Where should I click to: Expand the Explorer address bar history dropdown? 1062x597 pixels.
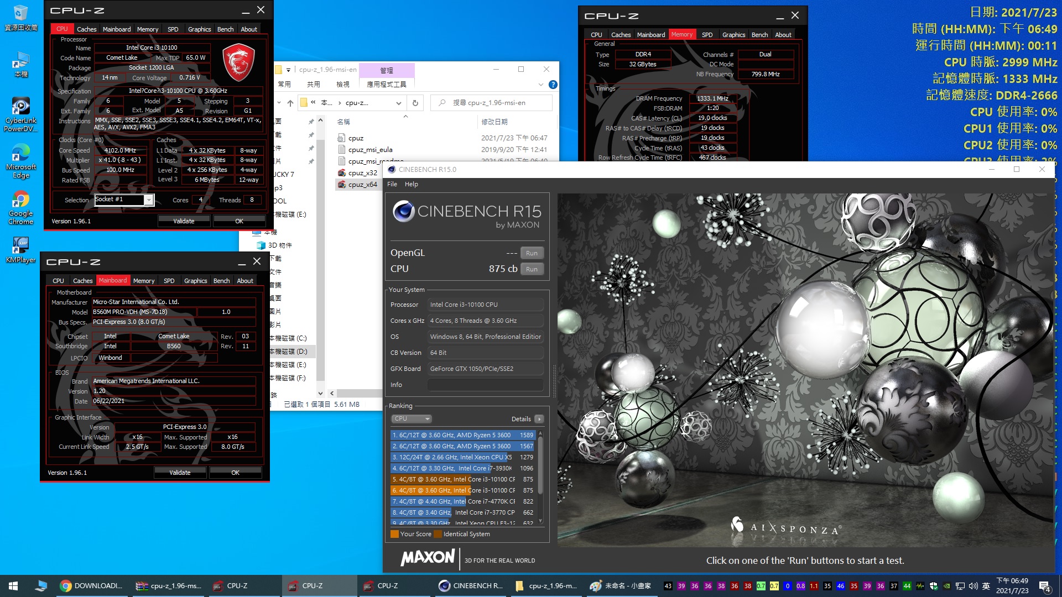point(399,103)
